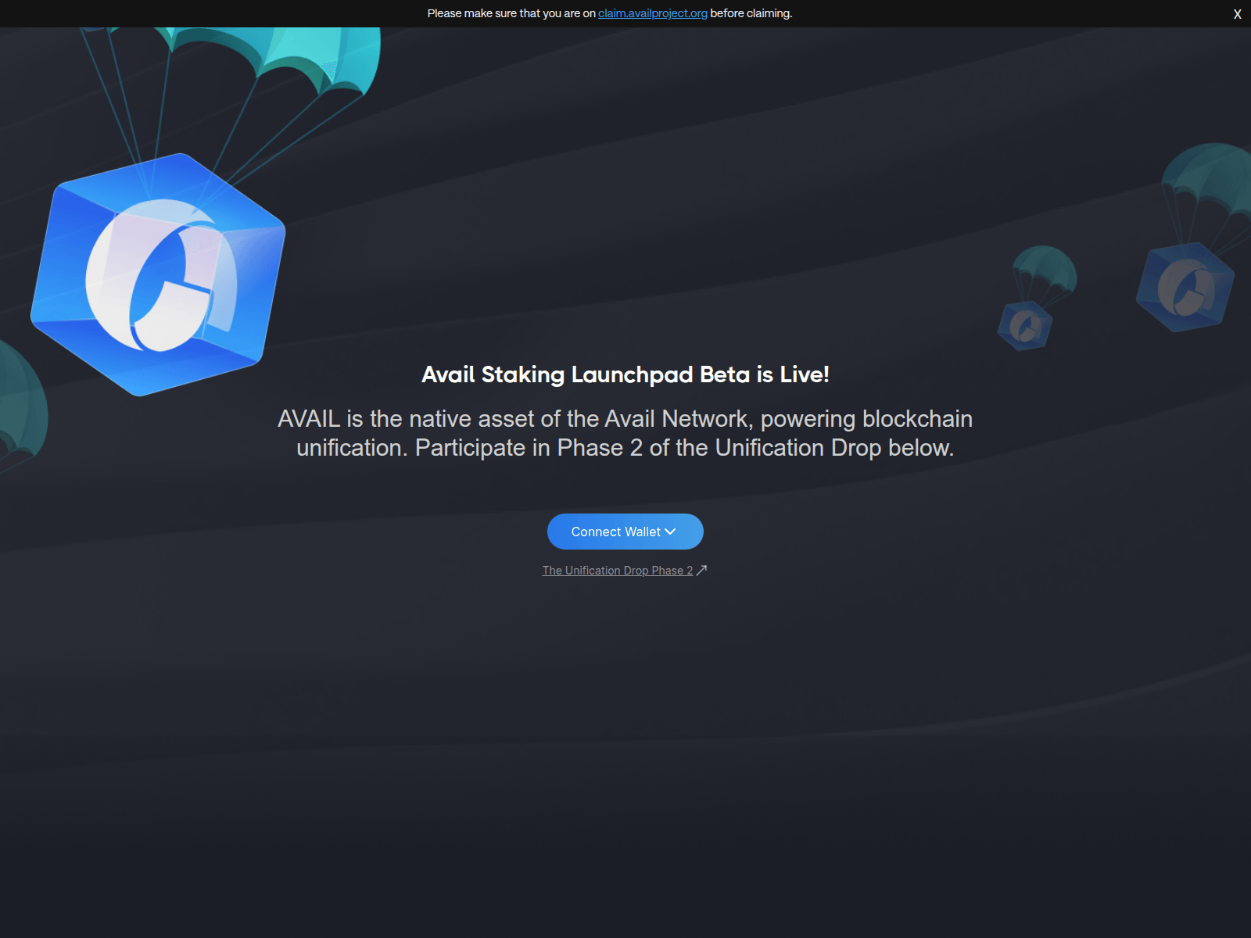Visit the claim.availproject.org link in the banner
1251x938 pixels.
click(653, 13)
